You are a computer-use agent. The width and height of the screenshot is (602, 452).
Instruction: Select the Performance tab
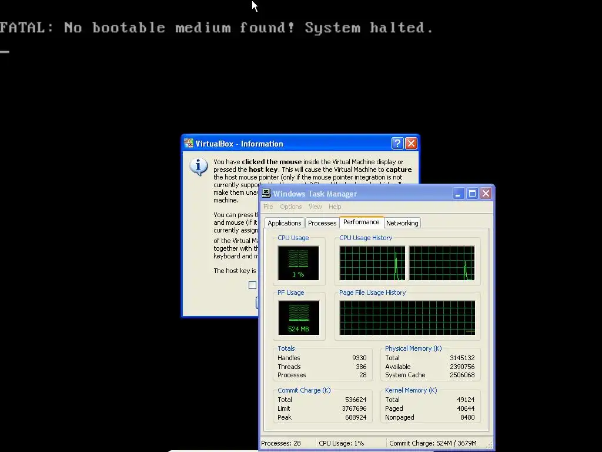tap(362, 222)
